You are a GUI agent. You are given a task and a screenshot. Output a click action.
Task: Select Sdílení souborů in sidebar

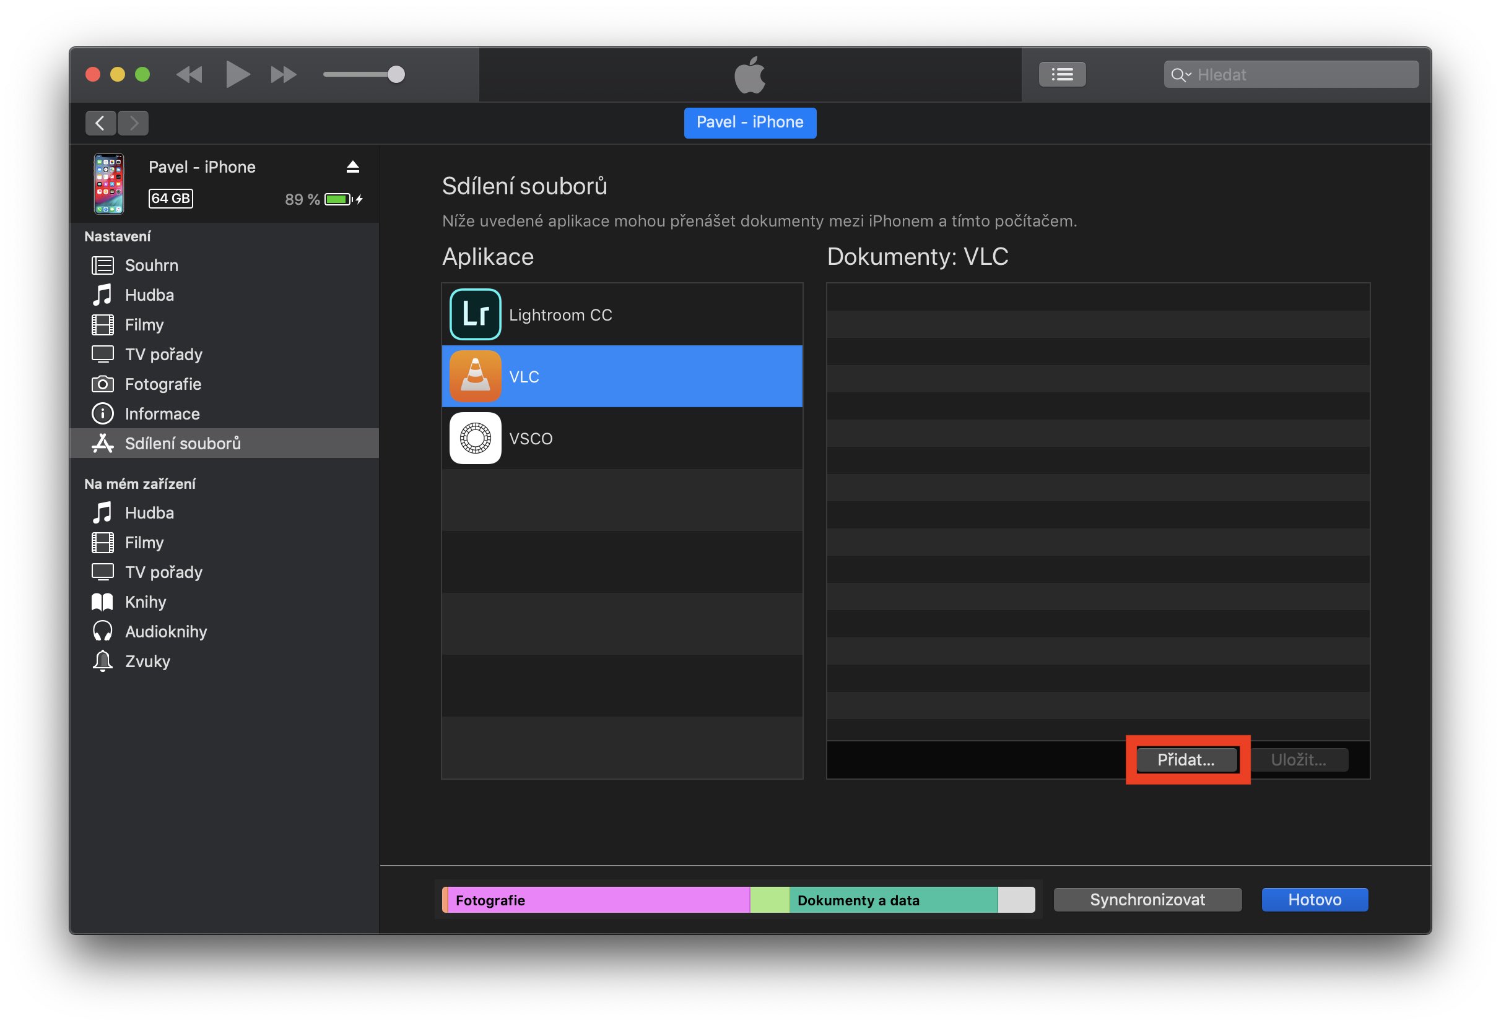[224, 443]
